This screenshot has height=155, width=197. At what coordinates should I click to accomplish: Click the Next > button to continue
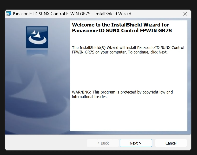136,143
